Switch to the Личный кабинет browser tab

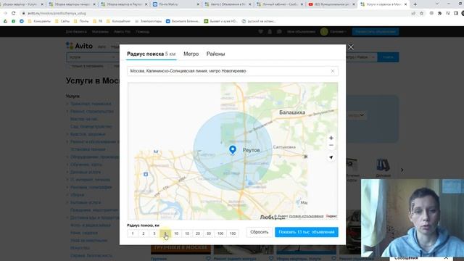tap(280, 4)
